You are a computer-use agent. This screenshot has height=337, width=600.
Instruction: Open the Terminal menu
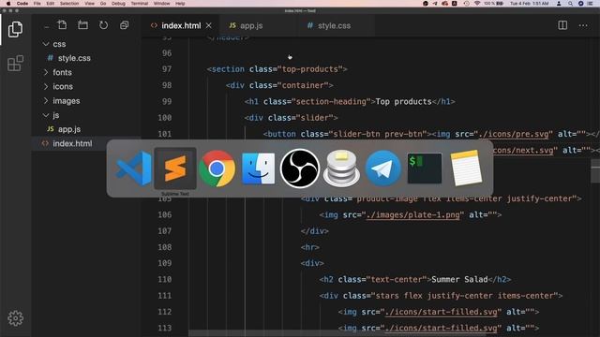[x=140, y=4]
